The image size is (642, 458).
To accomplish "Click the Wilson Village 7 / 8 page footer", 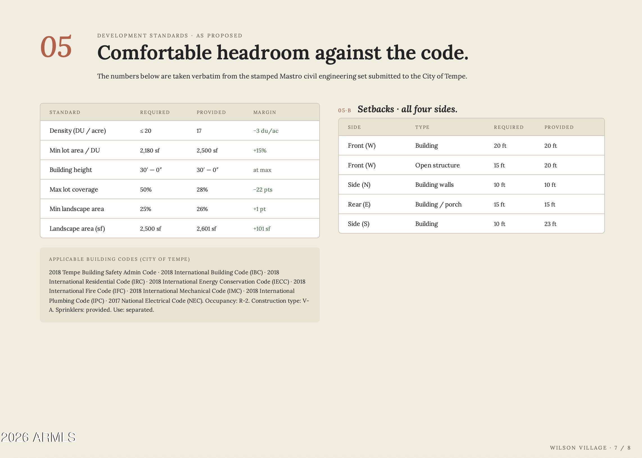I will pyautogui.click(x=590, y=448).
